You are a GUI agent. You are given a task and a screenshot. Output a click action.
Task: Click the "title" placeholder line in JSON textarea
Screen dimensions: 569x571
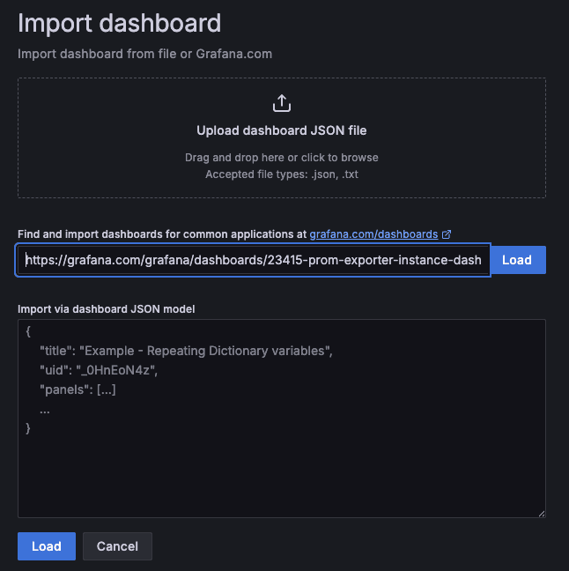point(185,351)
